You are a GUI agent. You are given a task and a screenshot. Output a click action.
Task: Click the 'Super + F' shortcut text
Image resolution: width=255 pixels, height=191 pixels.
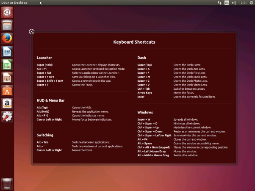[x=143, y=73]
